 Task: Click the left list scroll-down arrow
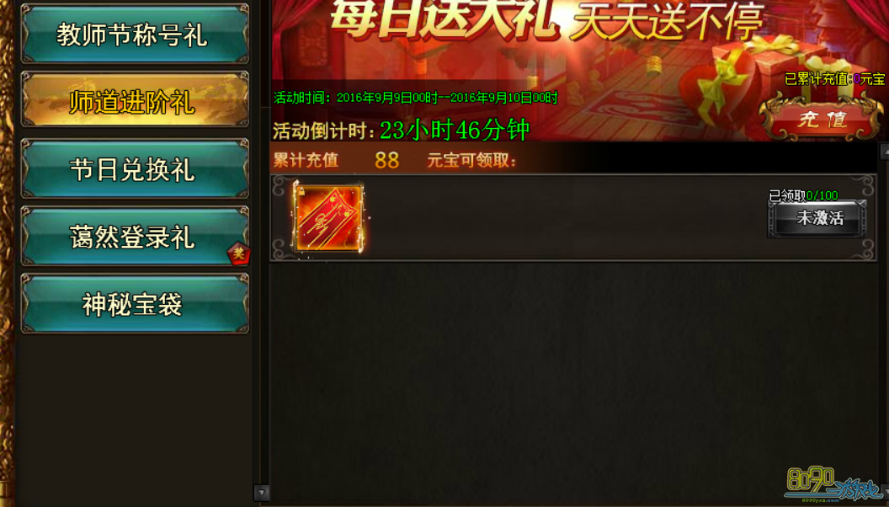click(x=261, y=493)
